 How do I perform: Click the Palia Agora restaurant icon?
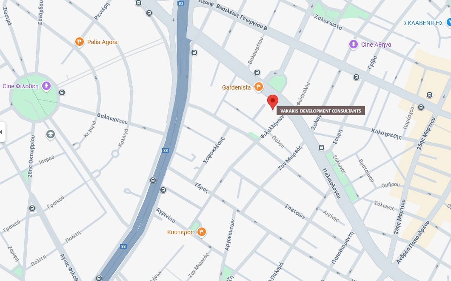80,42
